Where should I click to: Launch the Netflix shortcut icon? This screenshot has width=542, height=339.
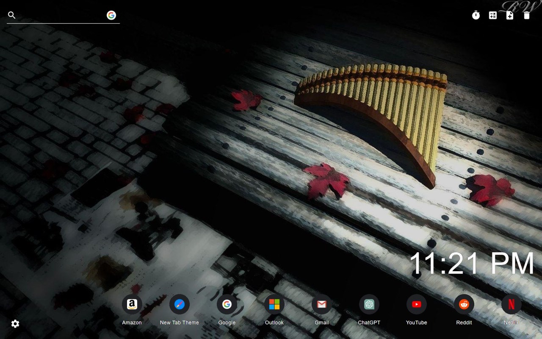click(x=512, y=304)
